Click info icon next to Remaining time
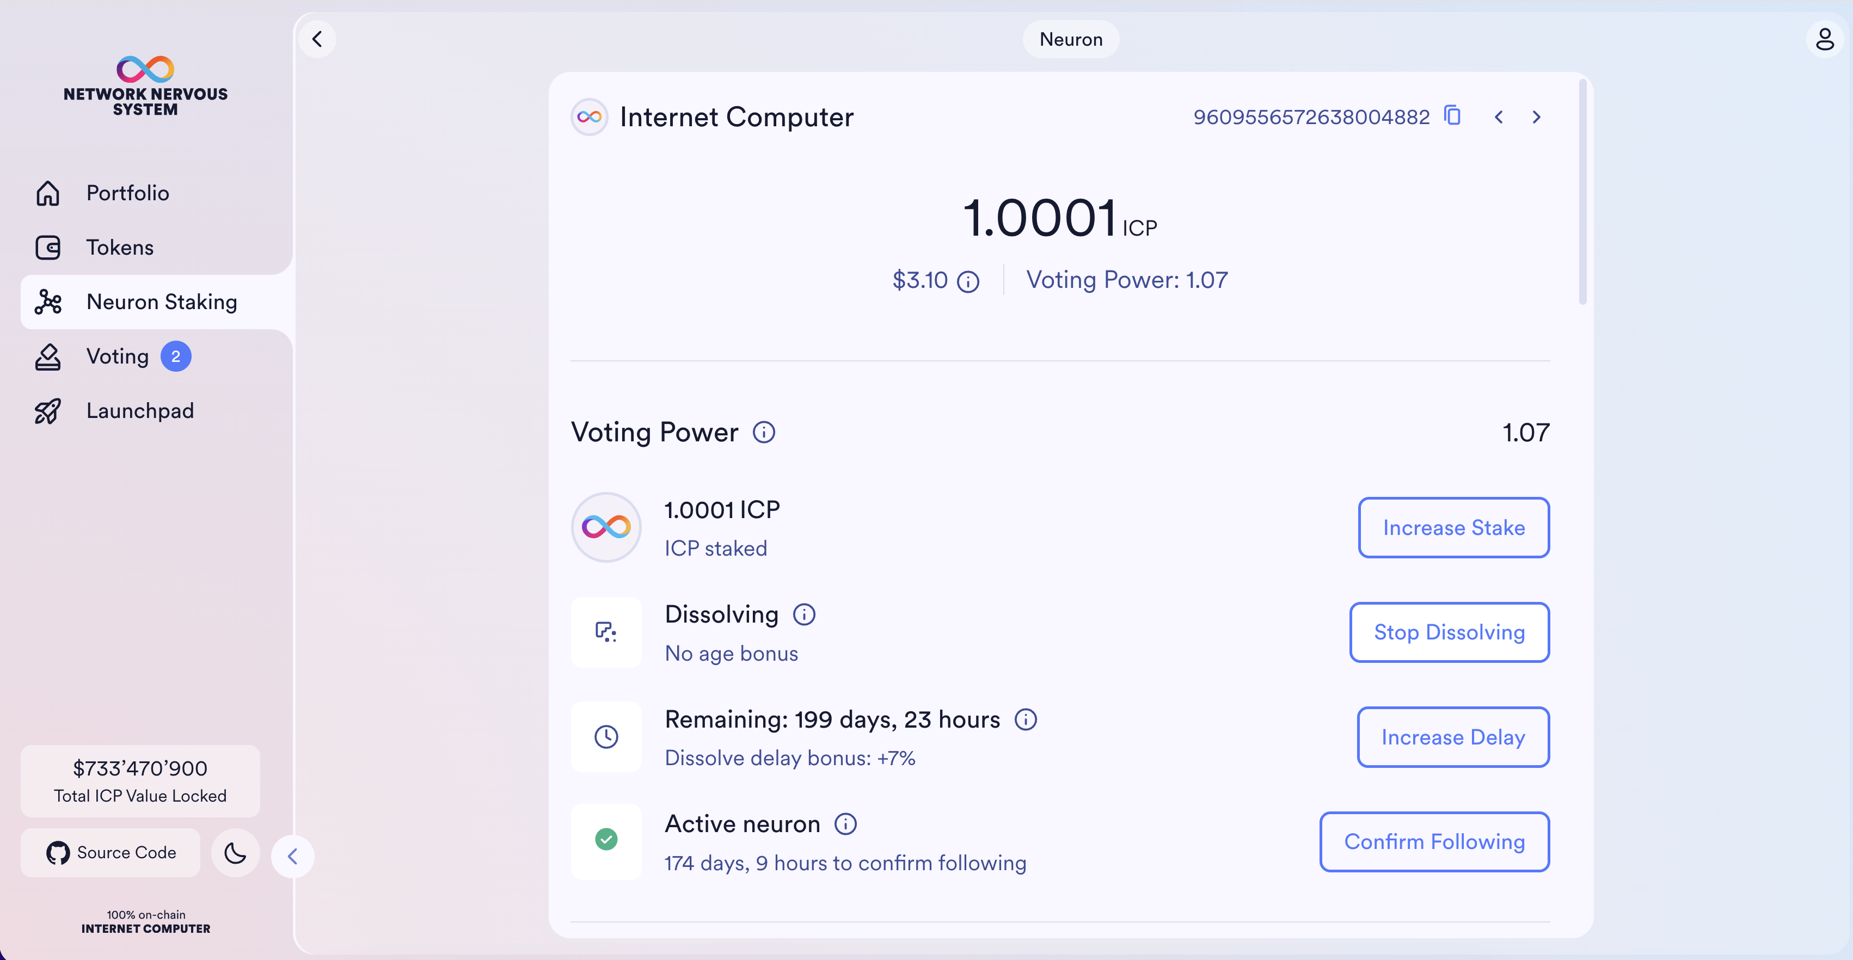This screenshot has height=960, width=1853. pos(1025,720)
